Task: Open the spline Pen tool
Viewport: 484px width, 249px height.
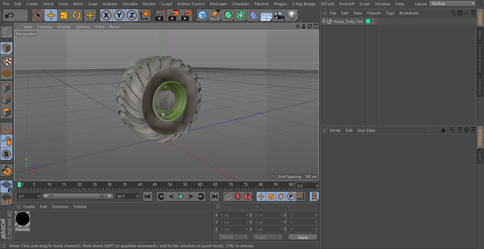Action: pos(215,15)
